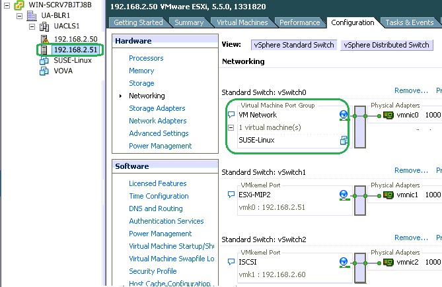The width and height of the screenshot is (442, 287).
Task: Select the Configuration tab
Action: coord(353,22)
